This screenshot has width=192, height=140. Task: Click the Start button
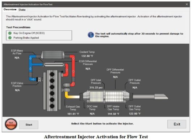coord(29,124)
